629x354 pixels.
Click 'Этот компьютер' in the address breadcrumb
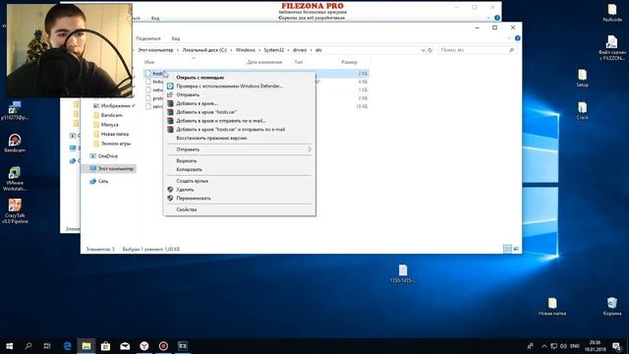point(155,50)
